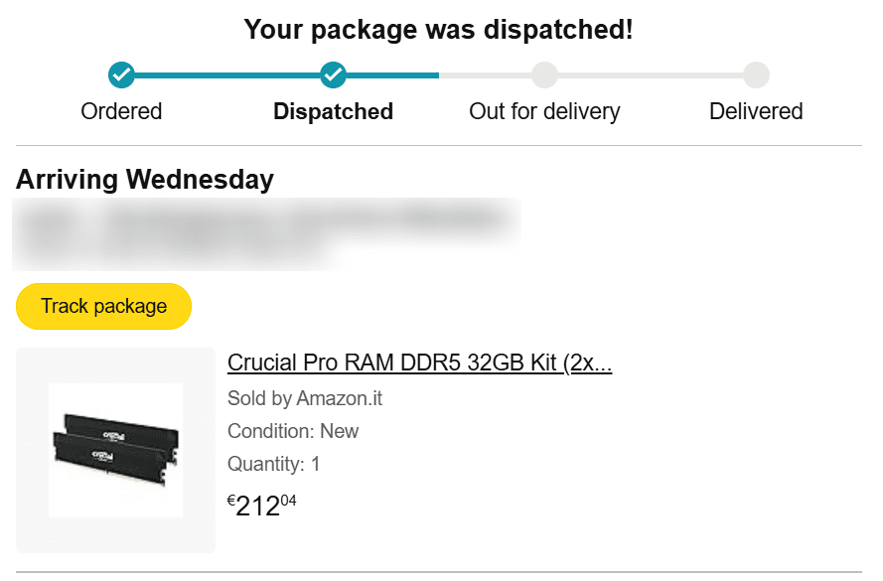Click the Sold by Amazon.it text
The width and height of the screenshot is (883, 581).
(305, 399)
